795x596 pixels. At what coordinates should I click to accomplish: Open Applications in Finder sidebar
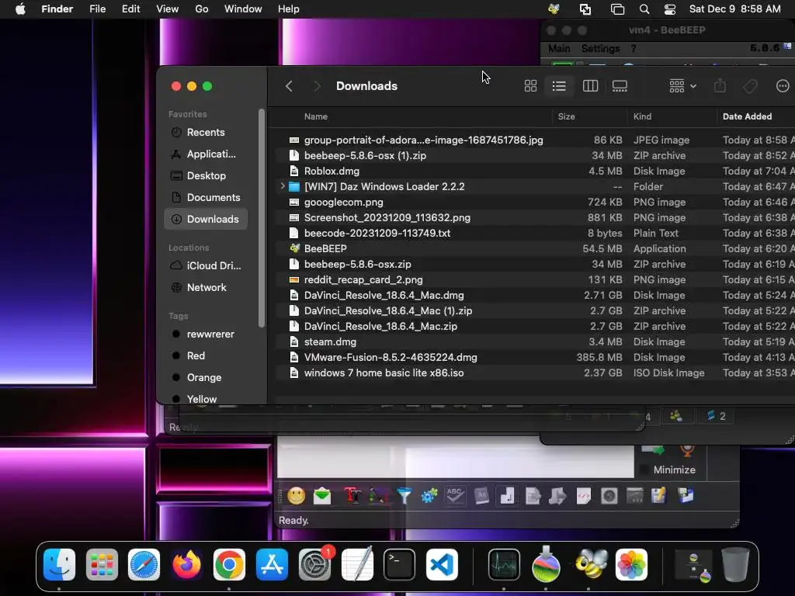[206, 154]
